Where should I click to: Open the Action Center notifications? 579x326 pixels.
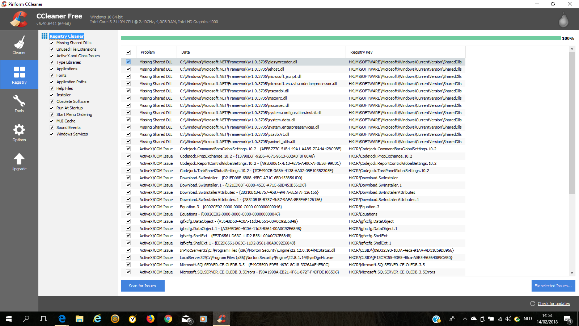[568, 319]
